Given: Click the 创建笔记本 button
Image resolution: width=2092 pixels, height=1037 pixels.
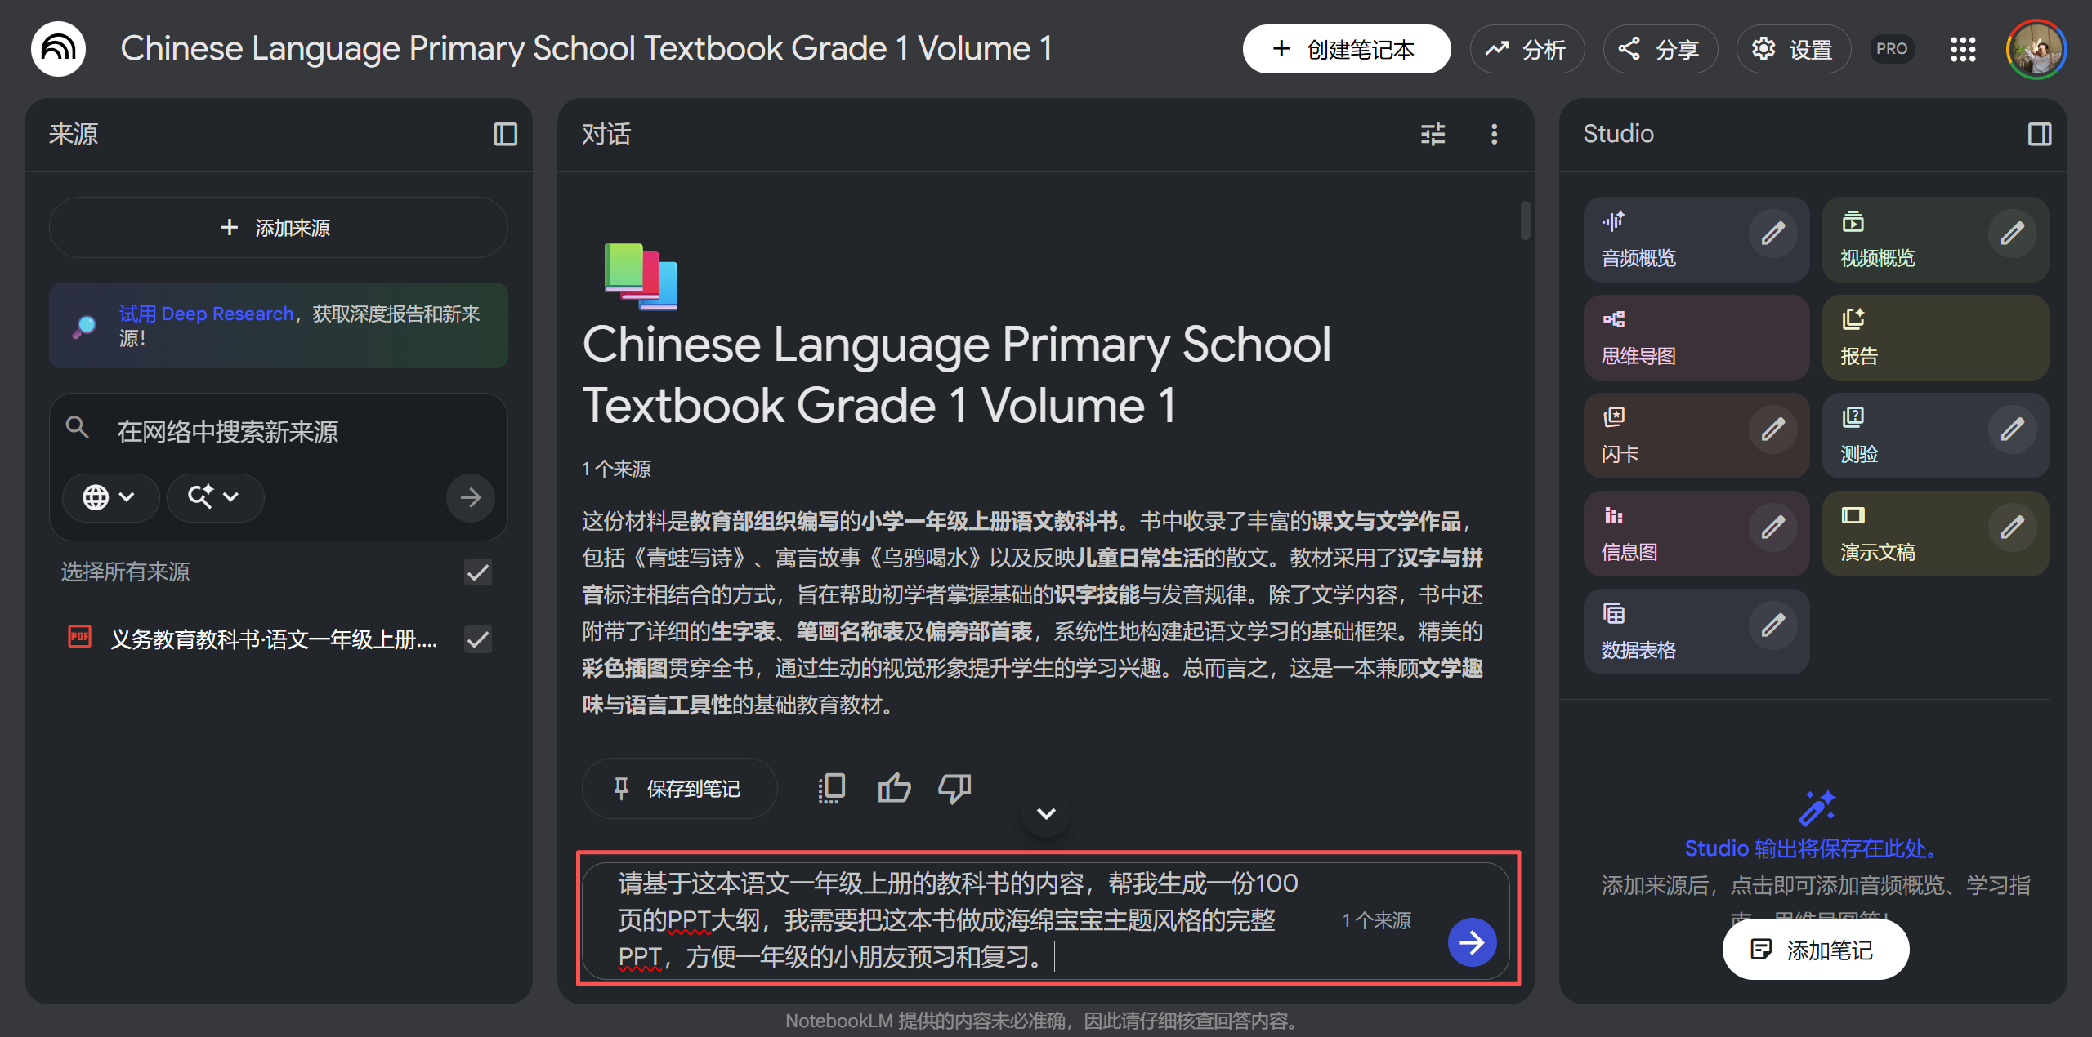Looking at the screenshot, I should click(1347, 49).
